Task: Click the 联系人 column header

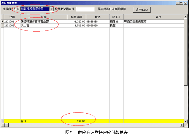Action: pos(116,17)
